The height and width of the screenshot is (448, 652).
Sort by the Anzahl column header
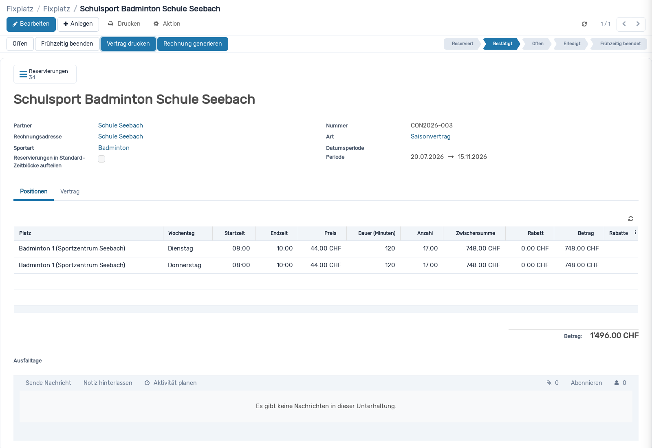point(422,233)
